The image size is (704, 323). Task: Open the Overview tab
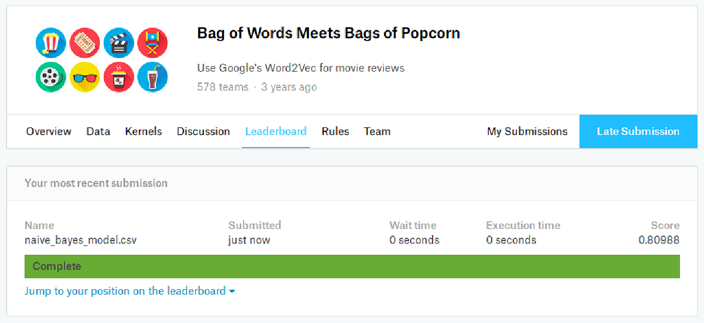click(x=48, y=131)
